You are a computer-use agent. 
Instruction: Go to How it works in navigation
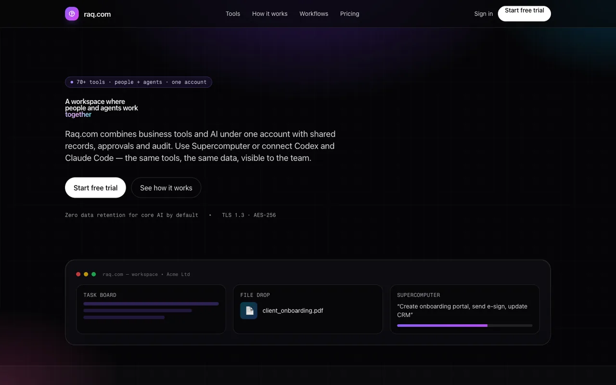(x=269, y=14)
